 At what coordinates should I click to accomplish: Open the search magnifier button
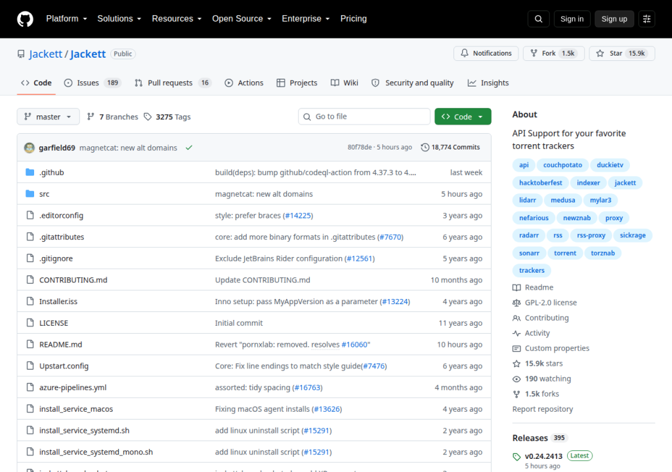coord(538,19)
